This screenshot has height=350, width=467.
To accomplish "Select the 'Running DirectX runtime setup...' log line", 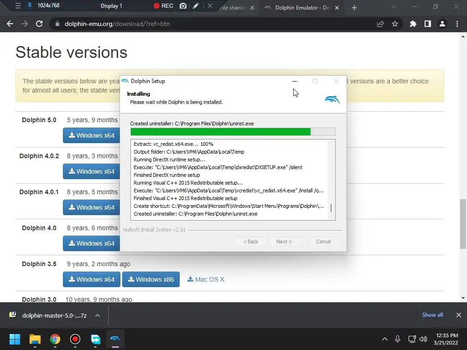I will [x=169, y=160].
